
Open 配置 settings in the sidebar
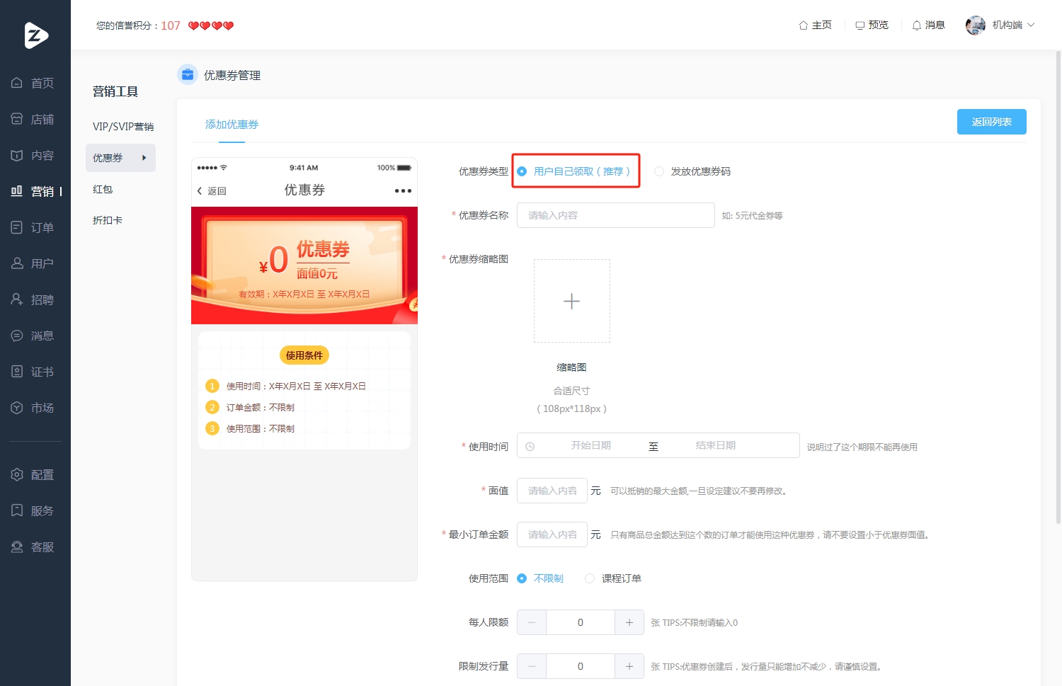click(x=33, y=474)
